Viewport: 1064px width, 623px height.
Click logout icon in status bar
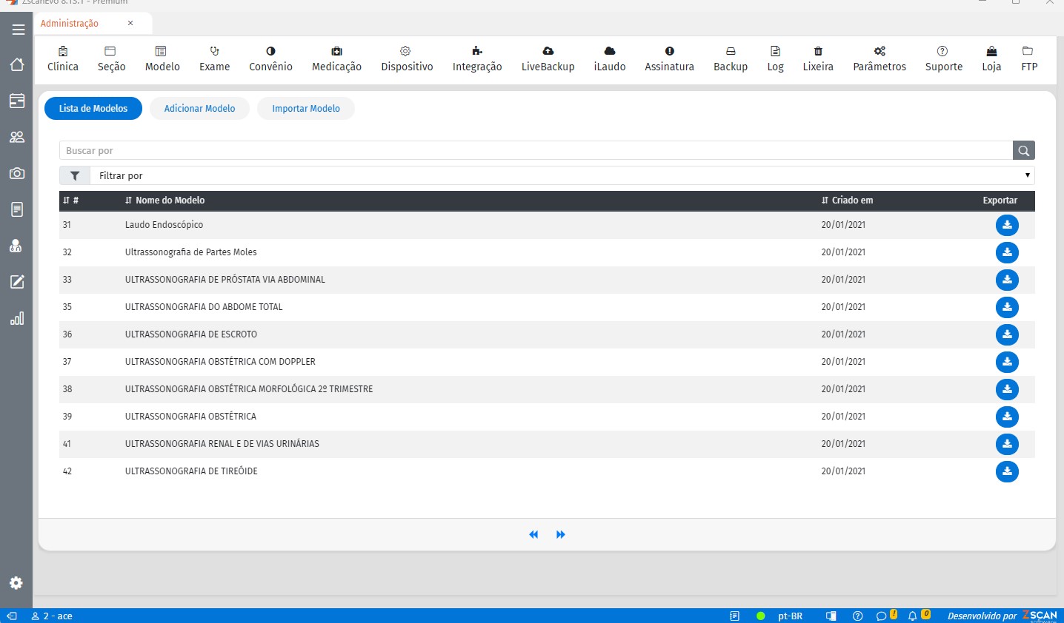click(11, 616)
